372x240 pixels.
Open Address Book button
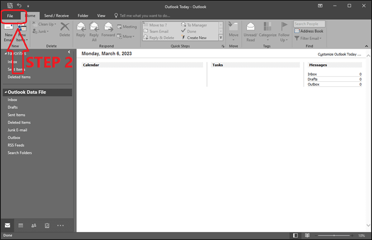[309, 31]
